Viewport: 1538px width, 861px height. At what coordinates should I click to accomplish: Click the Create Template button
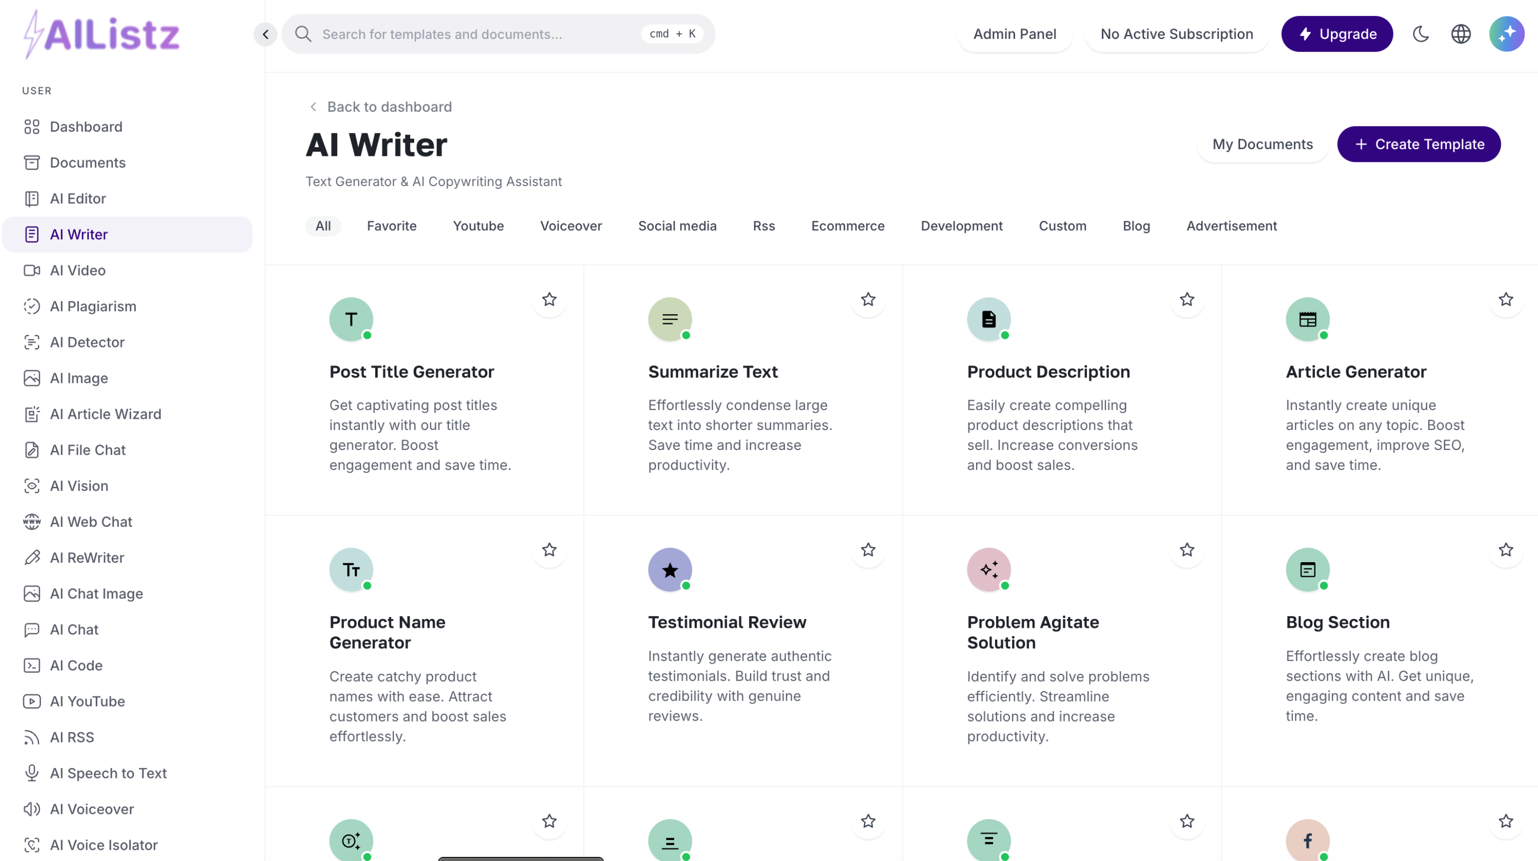1419,145
